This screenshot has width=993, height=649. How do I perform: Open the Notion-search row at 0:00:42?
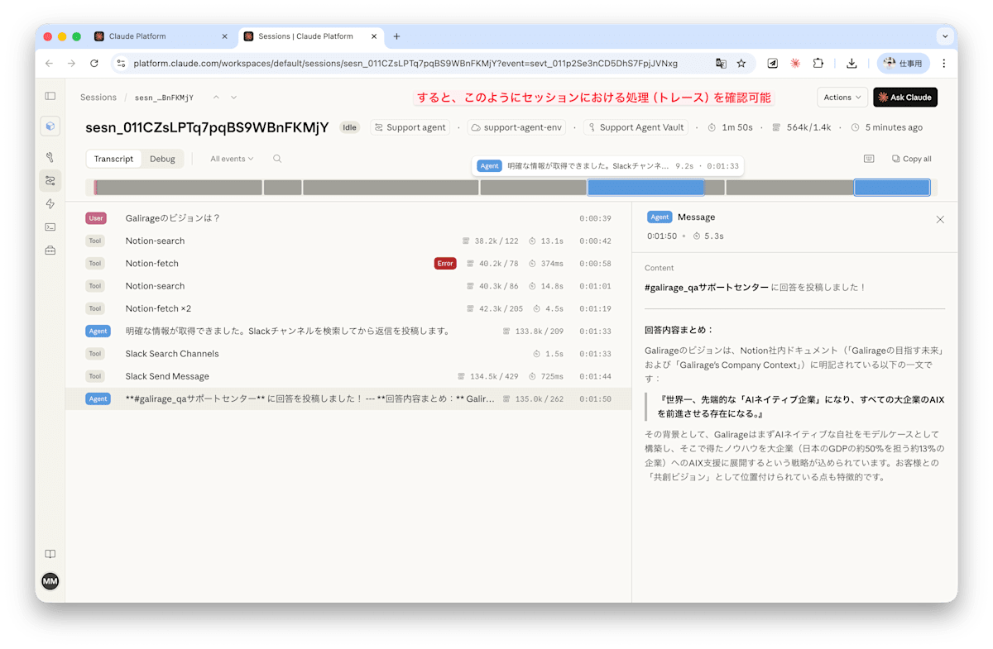pos(348,241)
